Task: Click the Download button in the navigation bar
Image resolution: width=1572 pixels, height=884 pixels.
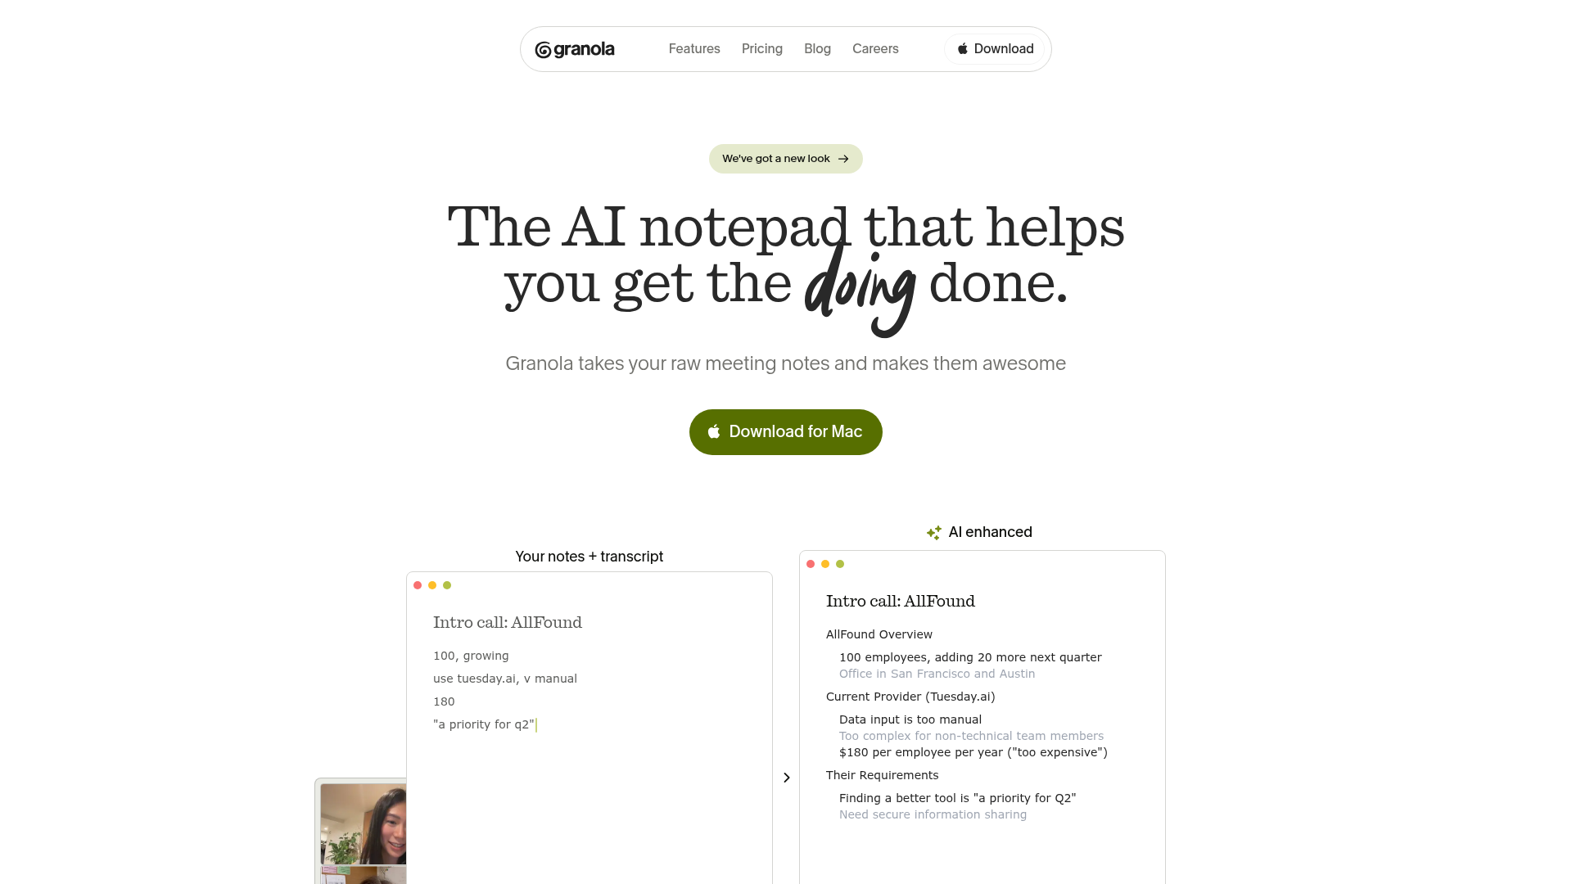Action: pos(995,49)
